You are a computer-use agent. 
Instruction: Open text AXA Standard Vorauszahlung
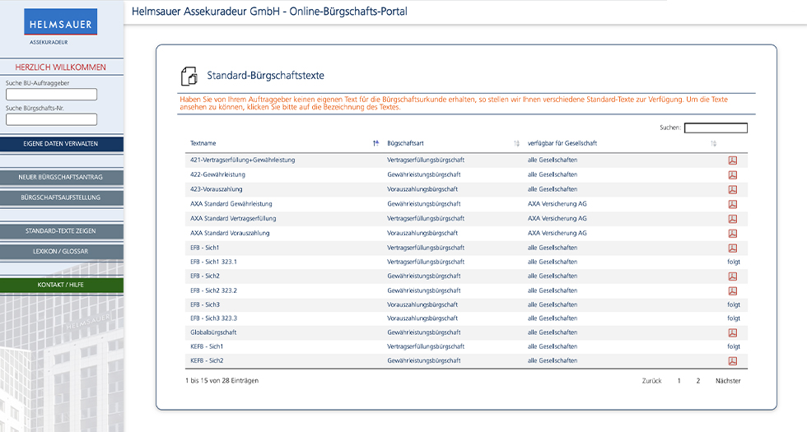[x=230, y=233]
